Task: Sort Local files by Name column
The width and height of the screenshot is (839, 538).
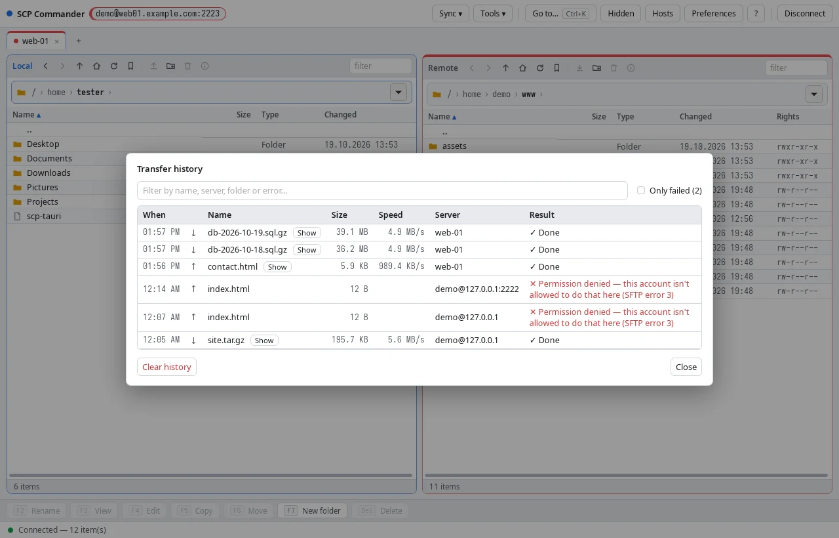Action: tap(27, 115)
